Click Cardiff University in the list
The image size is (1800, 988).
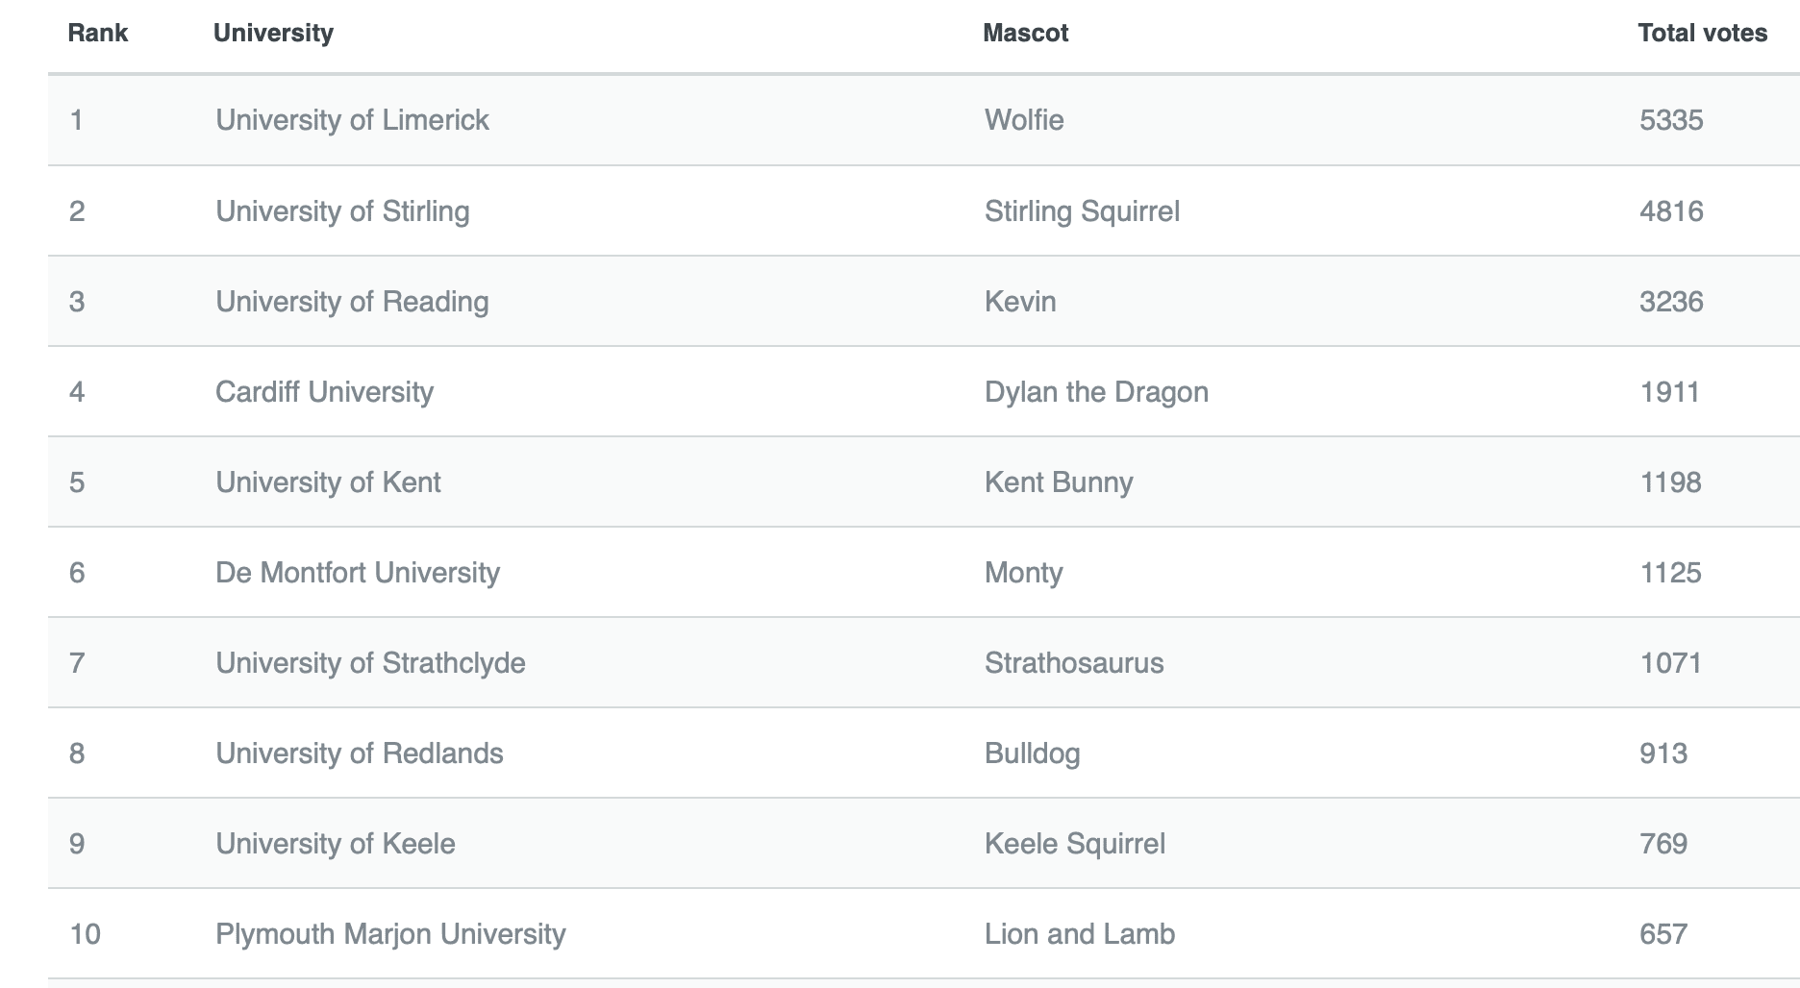[x=324, y=392]
